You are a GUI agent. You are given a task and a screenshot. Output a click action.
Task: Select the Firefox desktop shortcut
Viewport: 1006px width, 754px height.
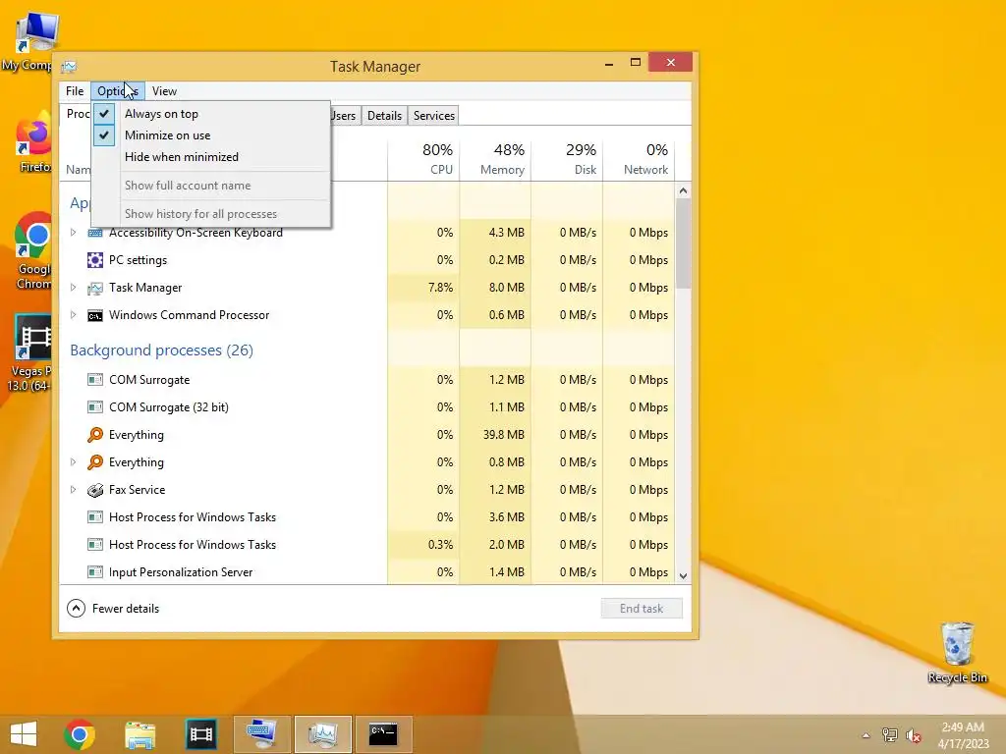click(x=34, y=142)
